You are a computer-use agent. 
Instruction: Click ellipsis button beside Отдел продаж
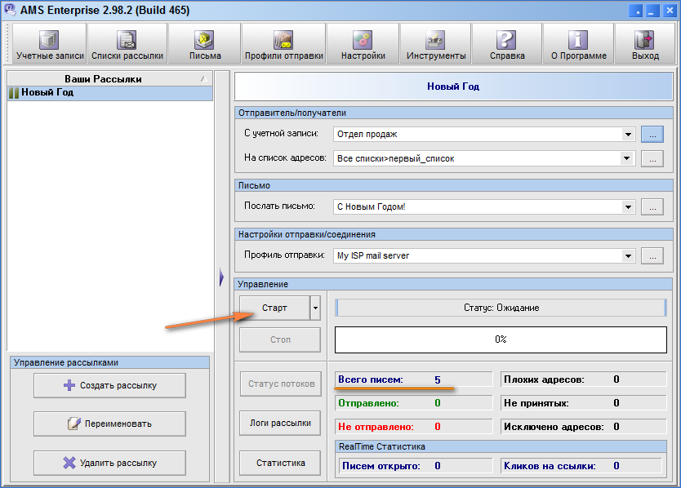pos(652,135)
